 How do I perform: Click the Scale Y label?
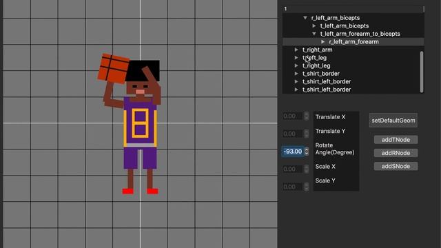tap(325, 180)
